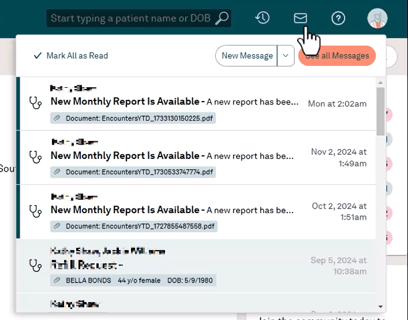Click paperclip icon on EncountersYTD_1730533747774.pdf
408x320 pixels.
(x=57, y=172)
